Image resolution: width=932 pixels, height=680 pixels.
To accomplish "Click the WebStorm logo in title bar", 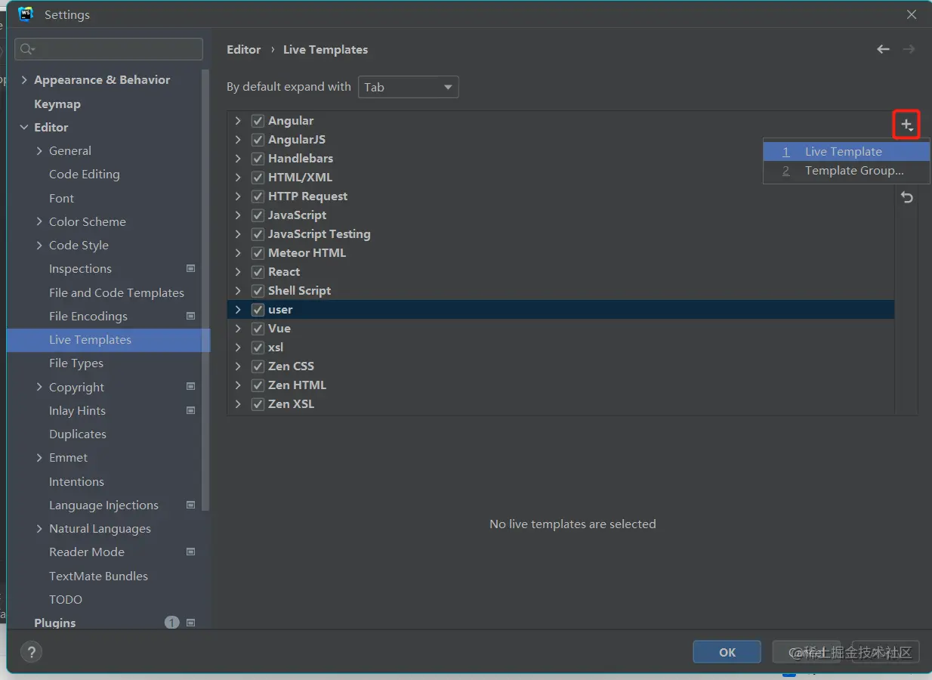I will tap(26, 14).
